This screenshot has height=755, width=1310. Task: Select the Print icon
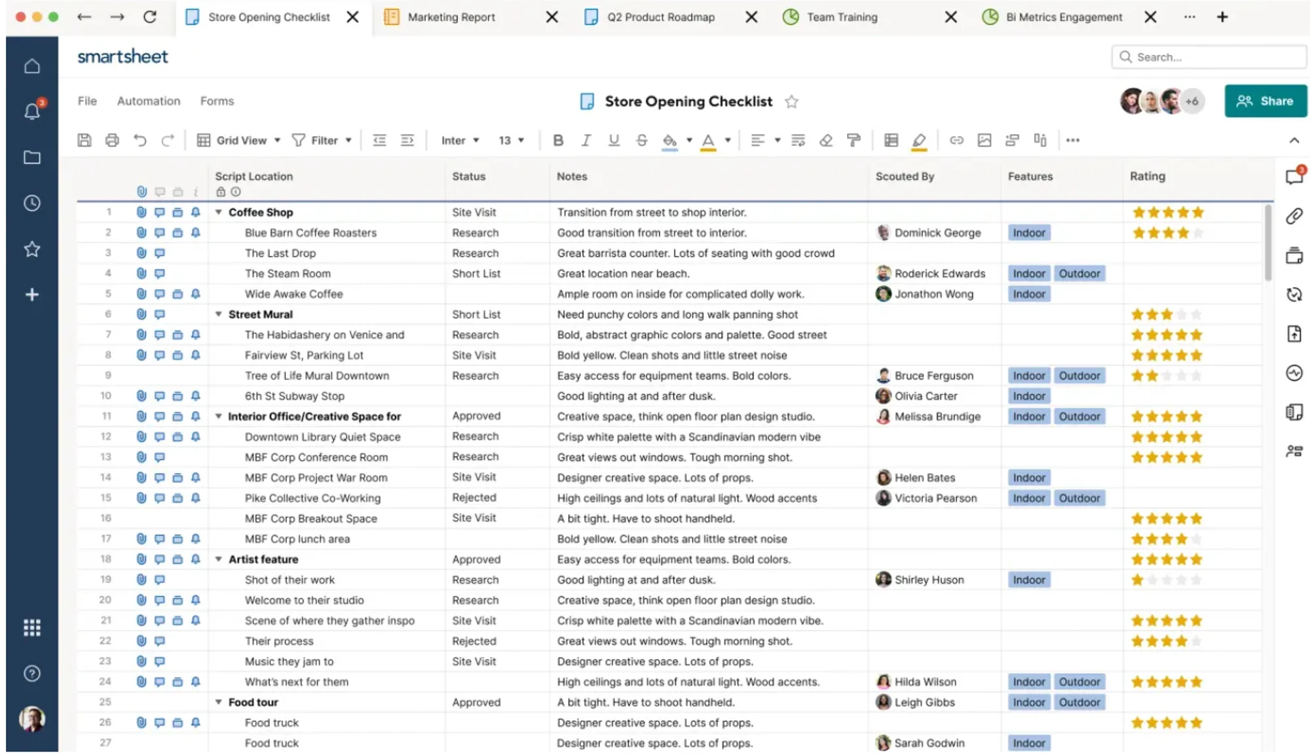click(x=111, y=139)
